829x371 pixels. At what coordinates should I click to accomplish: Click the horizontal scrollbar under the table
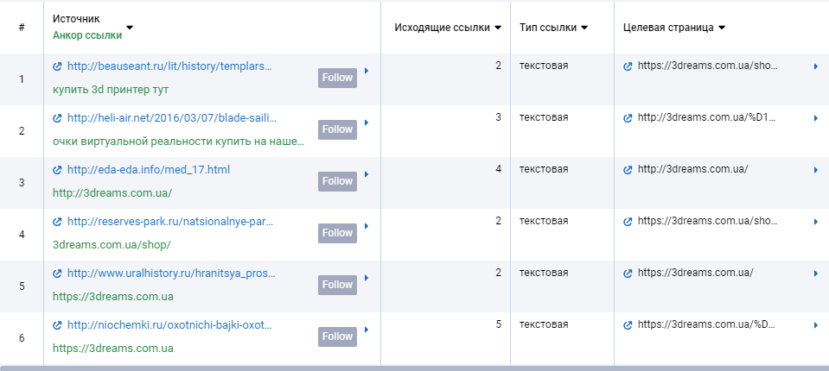click(414, 368)
